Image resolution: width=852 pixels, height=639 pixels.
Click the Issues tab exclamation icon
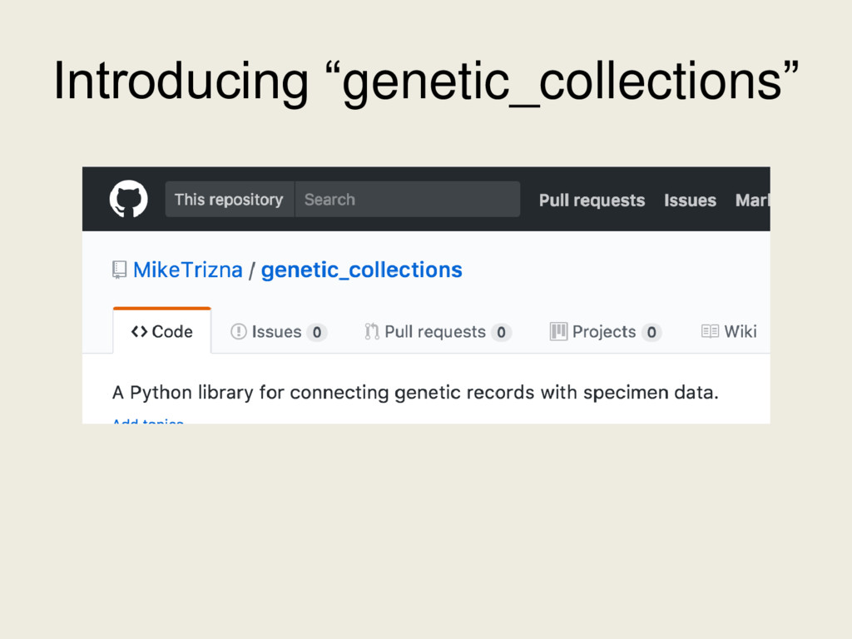coord(239,332)
